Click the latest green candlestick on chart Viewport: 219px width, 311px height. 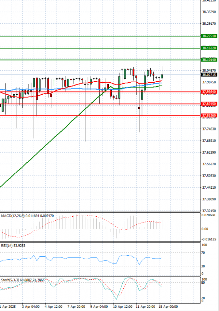[162, 76]
